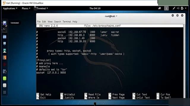The image size is (190, 106).
Task: Show all applications grid icon
Action: click(x=5, y=92)
